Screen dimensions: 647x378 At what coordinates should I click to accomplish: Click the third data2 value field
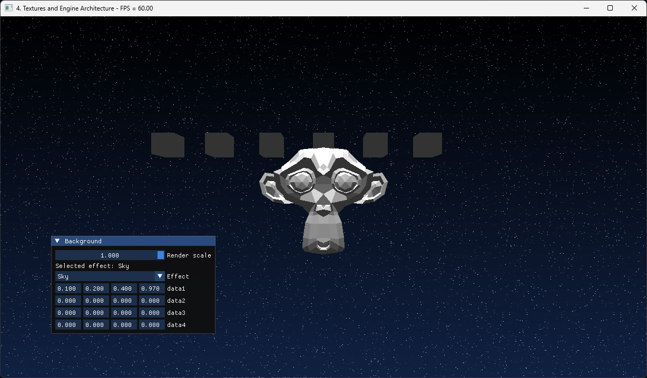(x=124, y=301)
